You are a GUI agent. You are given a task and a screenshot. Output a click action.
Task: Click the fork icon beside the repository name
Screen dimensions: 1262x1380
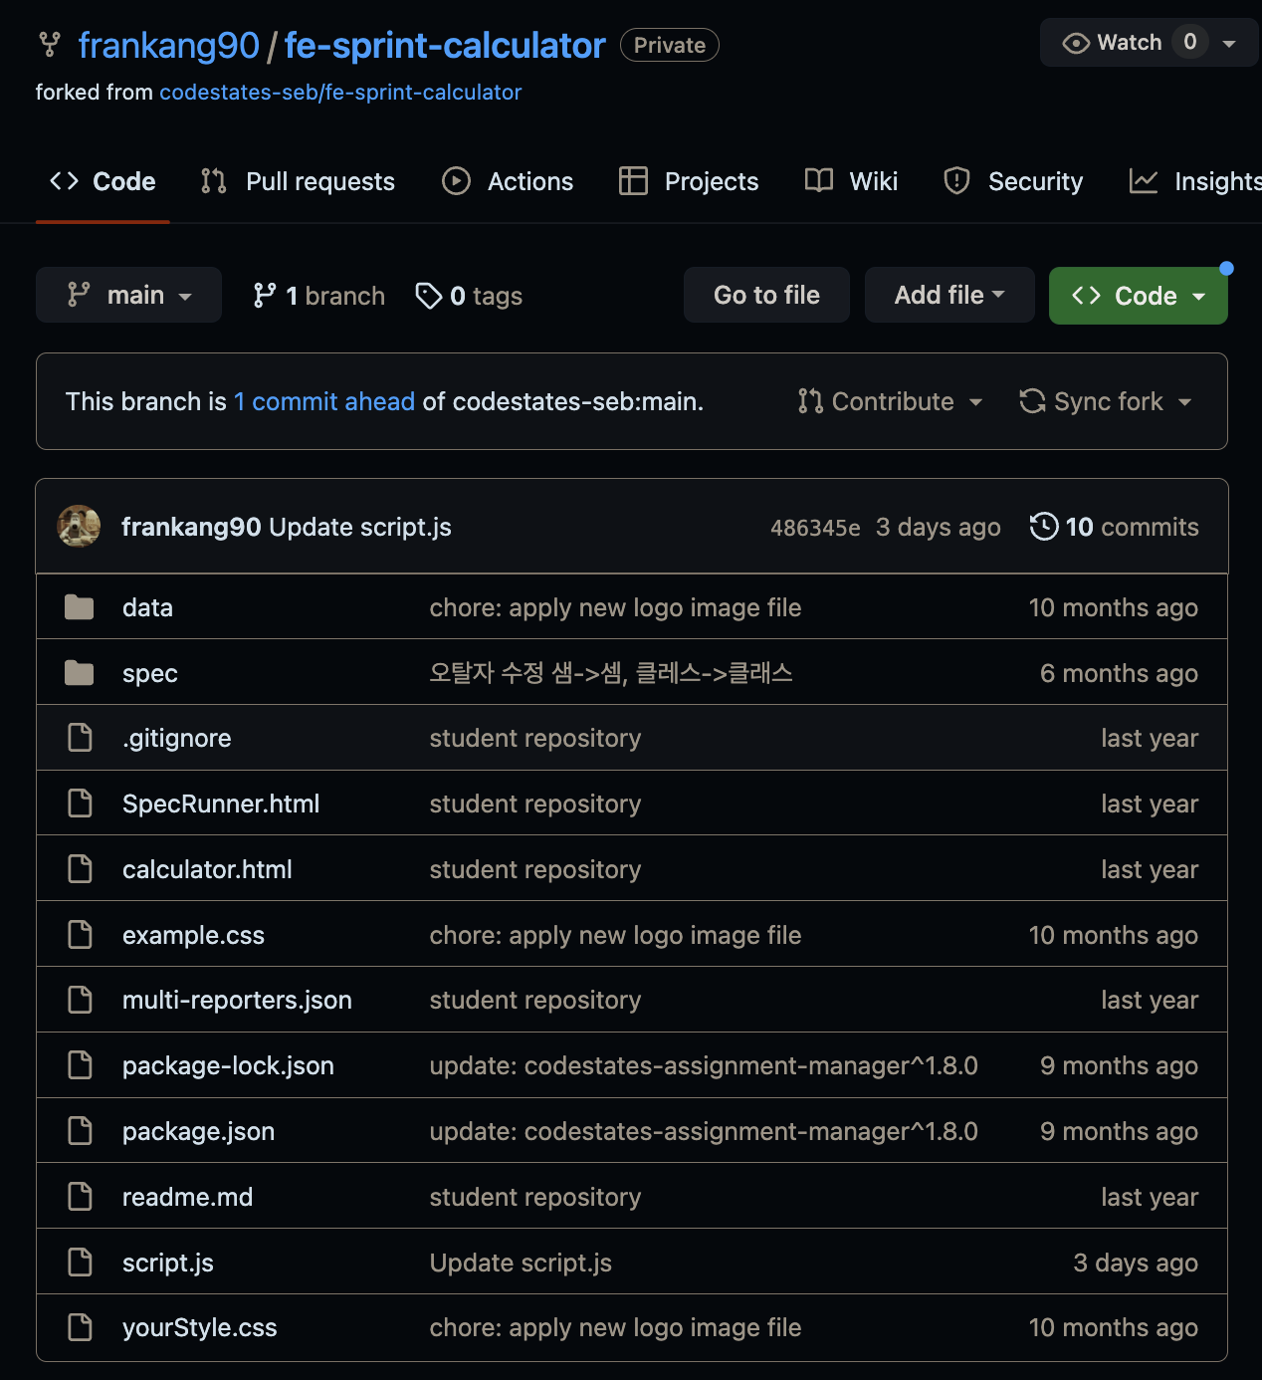click(50, 45)
